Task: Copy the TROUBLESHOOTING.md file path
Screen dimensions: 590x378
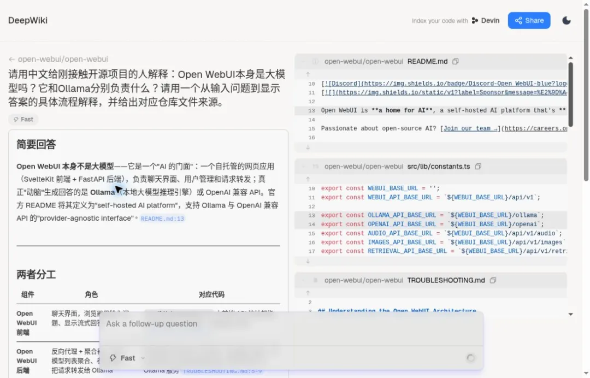Action: coord(493,280)
